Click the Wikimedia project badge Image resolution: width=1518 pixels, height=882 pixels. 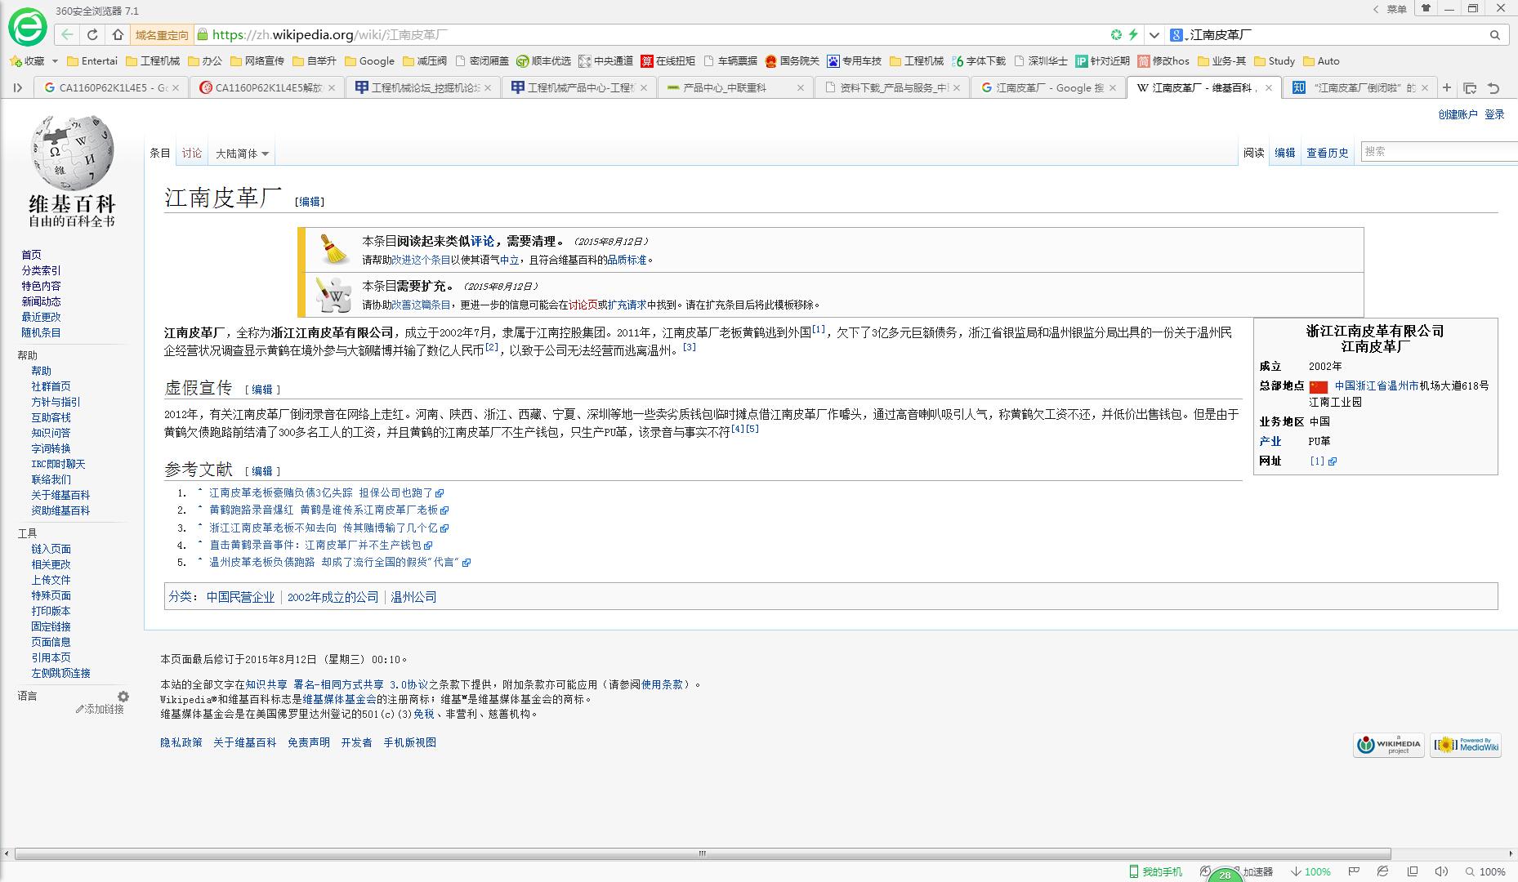click(x=1388, y=745)
